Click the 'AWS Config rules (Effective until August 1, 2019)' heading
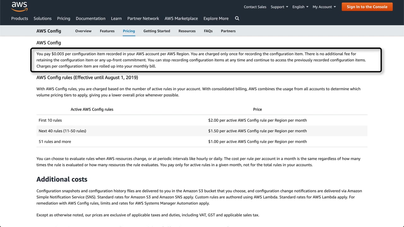404x227 pixels. click(87, 78)
